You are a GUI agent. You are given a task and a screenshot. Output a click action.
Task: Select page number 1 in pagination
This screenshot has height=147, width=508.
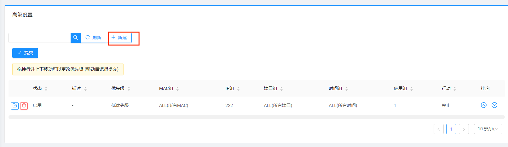tap(451, 129)
